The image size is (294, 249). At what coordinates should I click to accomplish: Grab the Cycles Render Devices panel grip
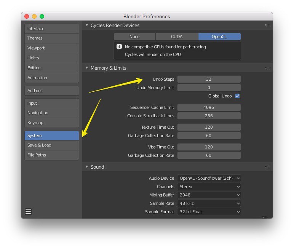(x=267, y=25)
